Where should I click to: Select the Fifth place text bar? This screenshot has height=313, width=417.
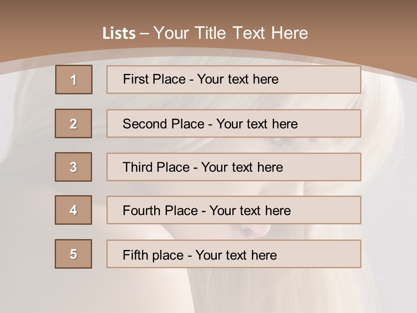tap(234, 254)
